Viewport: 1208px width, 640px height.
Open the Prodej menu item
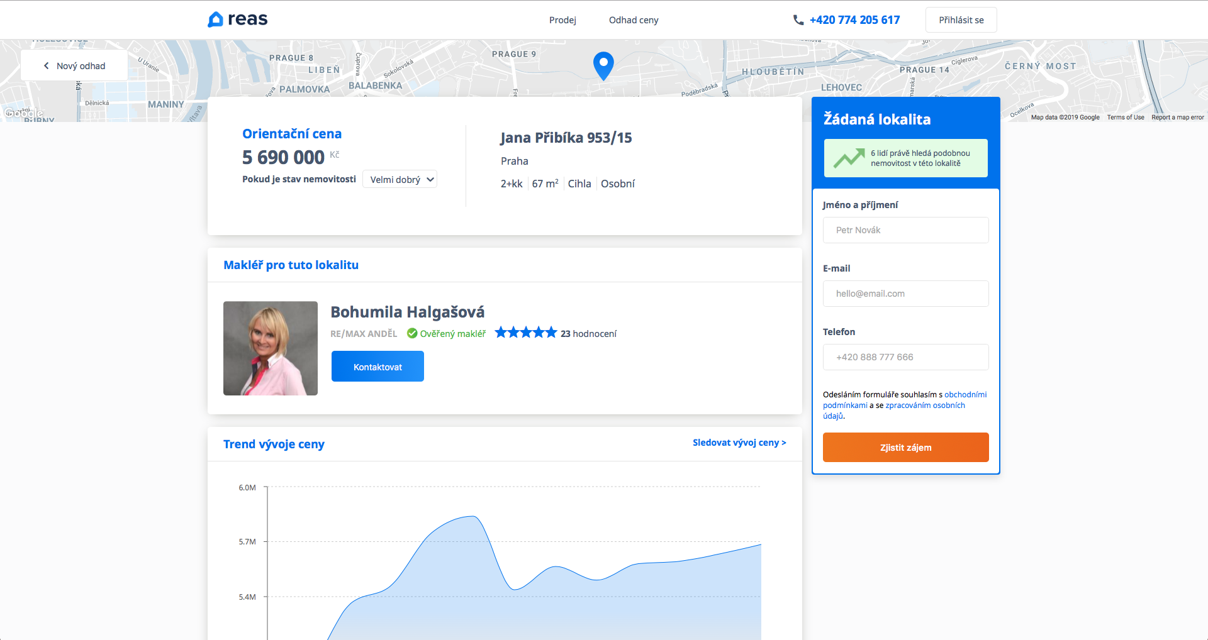click(x=562, y=20)
